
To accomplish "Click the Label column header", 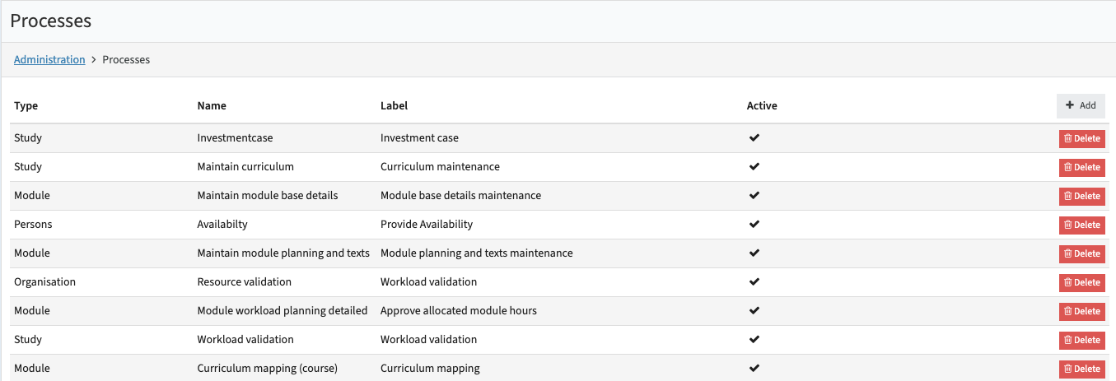I will [x=394, y=106].
